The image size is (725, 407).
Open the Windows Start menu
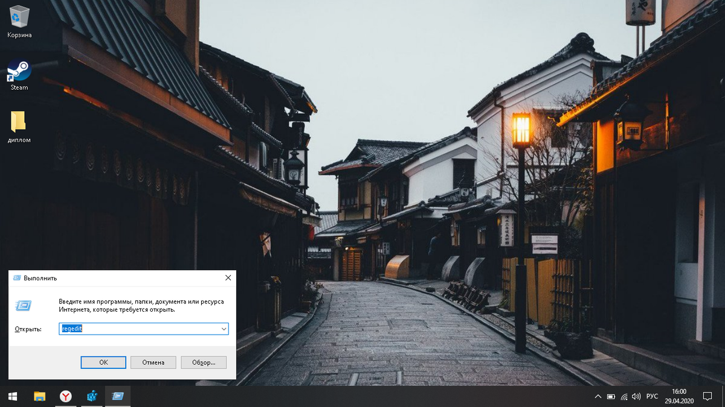12,396
